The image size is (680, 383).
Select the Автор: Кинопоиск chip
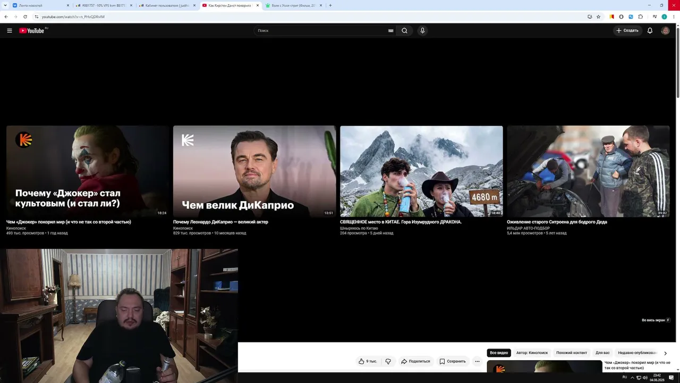click(532, 353)
